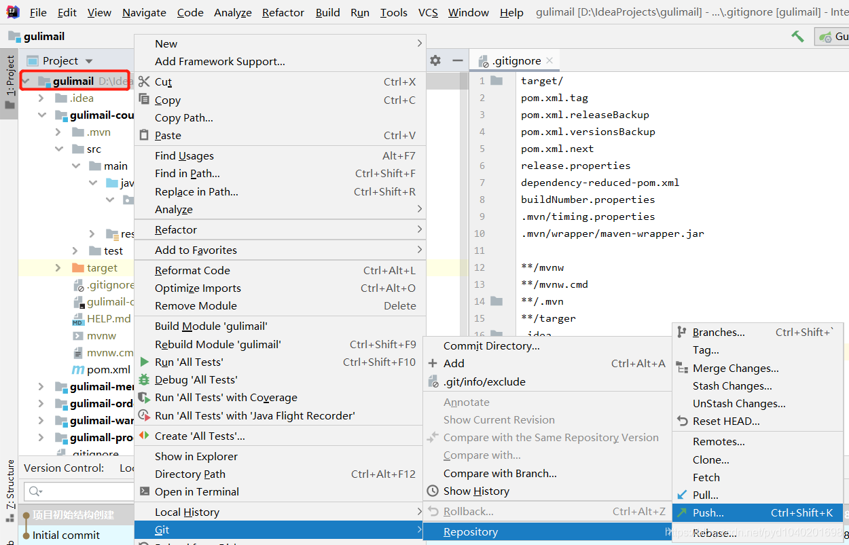This screenshot has width=849, height=545.
Task: Click the Reset HEAD undo icon
Action: [x=682, y=421]
